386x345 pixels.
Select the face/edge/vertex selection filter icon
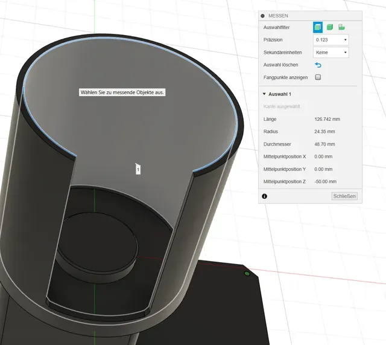[x=318, y=27]
